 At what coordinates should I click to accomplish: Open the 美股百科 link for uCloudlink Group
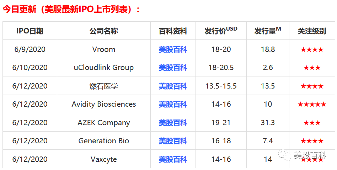pos(173,68)
